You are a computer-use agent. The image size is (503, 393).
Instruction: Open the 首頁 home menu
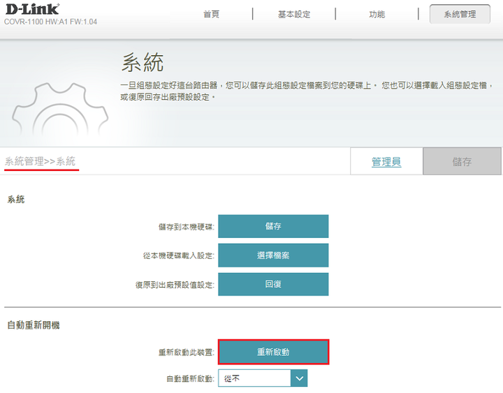(x=212, y=14)
